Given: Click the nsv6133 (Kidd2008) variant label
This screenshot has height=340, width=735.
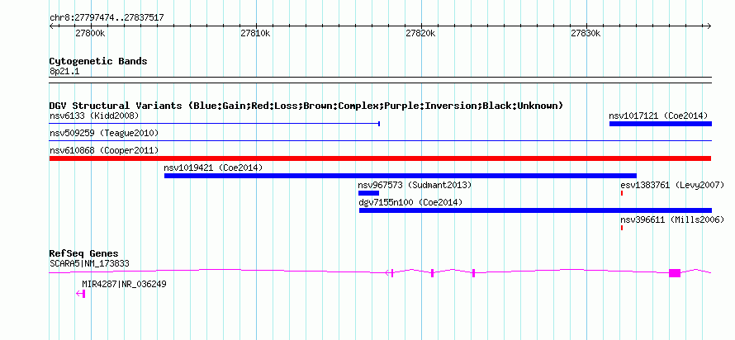Looking at the screenshot, I should coord(94,116).
